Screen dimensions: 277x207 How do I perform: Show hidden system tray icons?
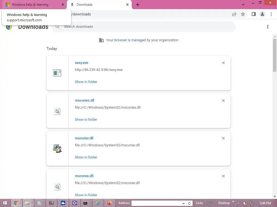point(238,203)
